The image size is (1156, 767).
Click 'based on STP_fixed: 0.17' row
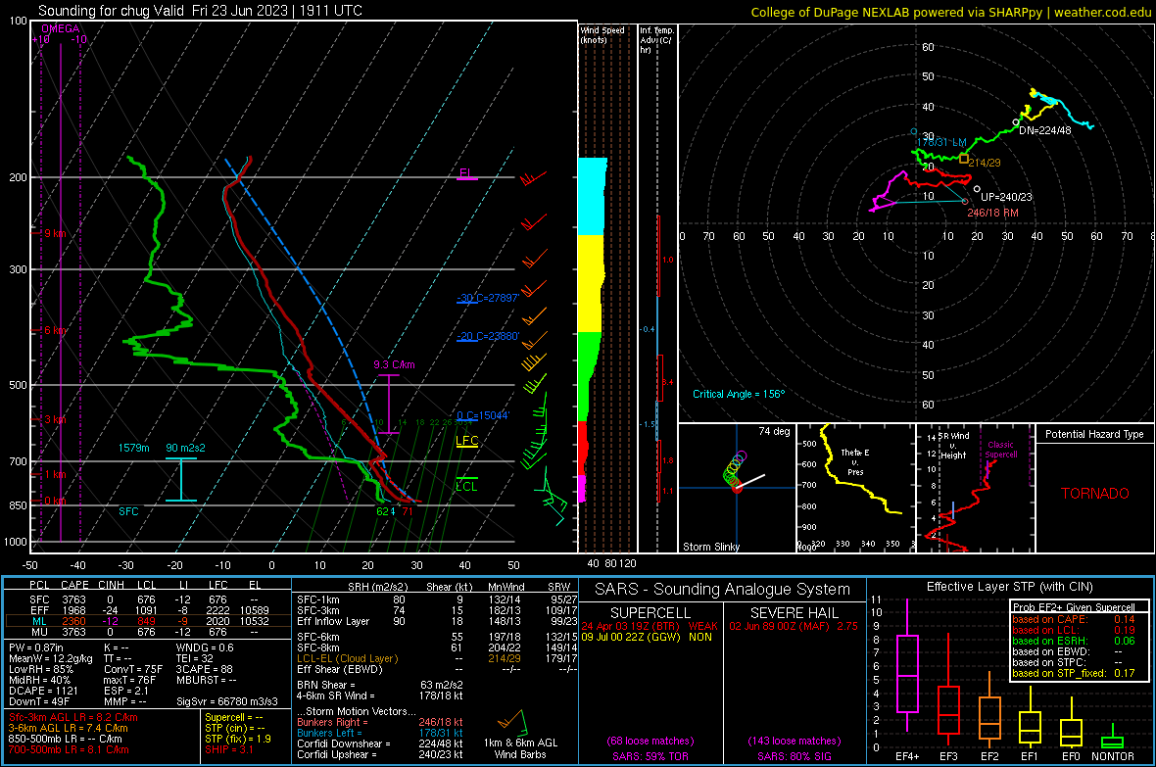[1074, 673]
